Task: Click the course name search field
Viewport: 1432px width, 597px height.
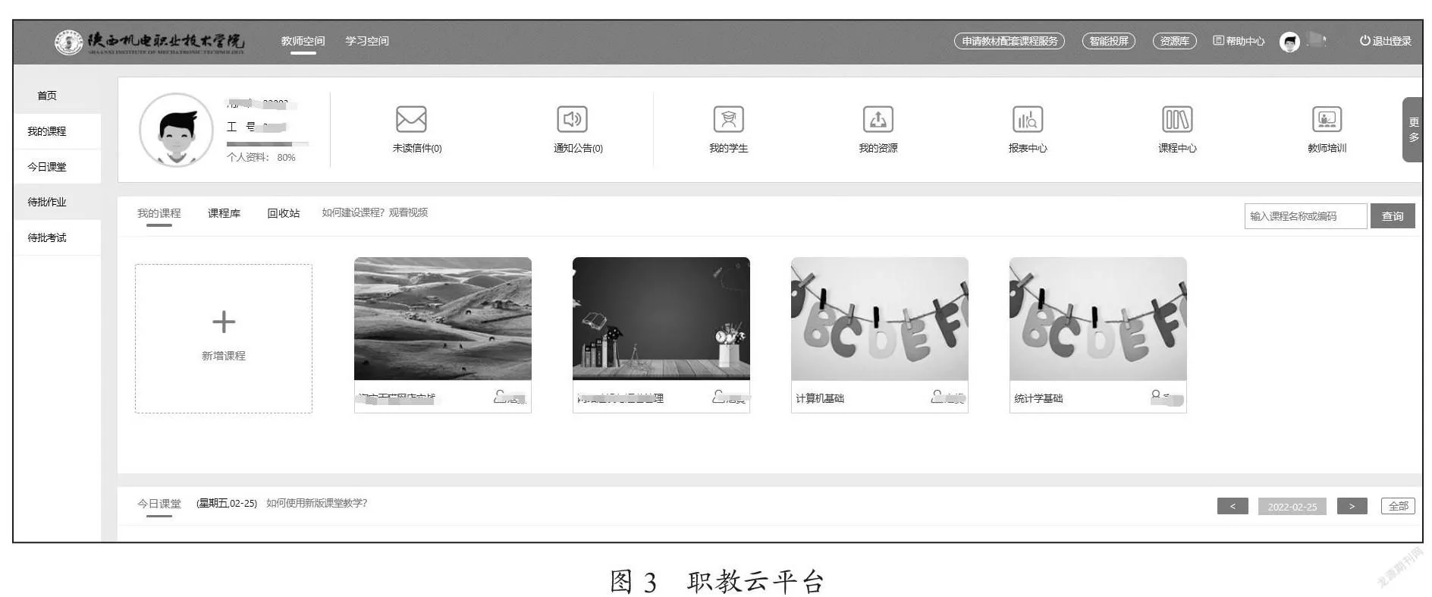Action: coord(1305,216)
